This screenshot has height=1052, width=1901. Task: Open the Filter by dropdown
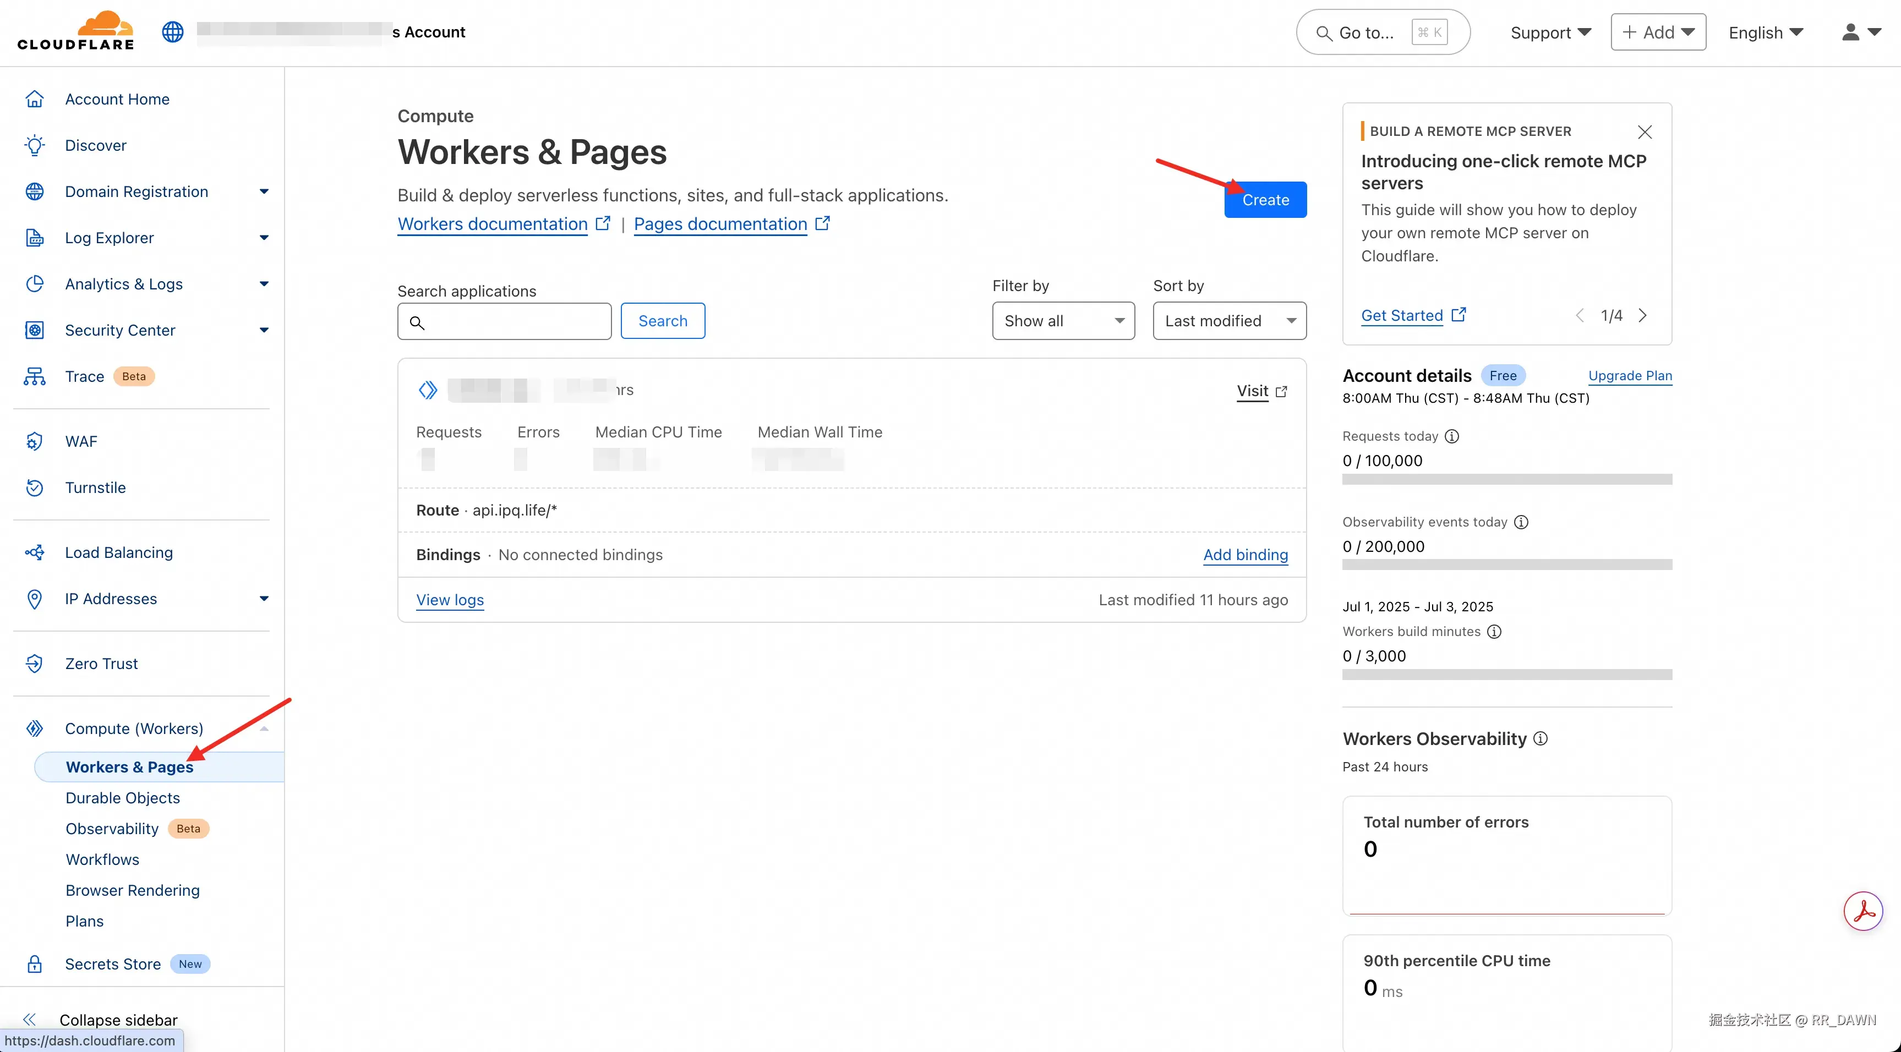click(x=1063, y=321)
